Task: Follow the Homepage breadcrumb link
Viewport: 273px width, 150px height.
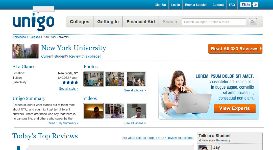Action: click(x=19, y=37)
